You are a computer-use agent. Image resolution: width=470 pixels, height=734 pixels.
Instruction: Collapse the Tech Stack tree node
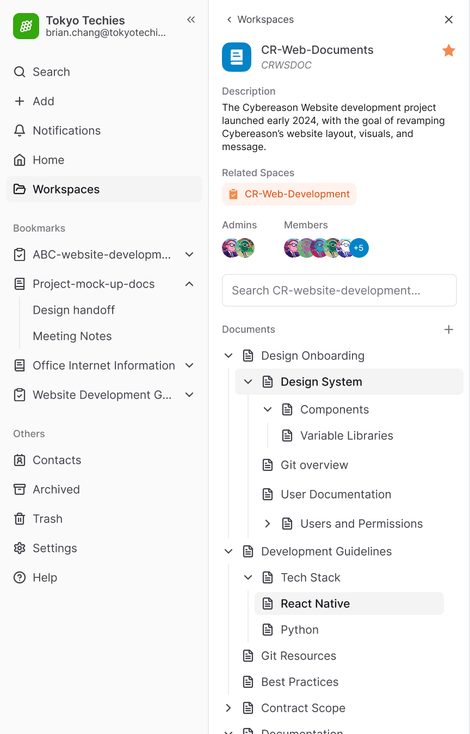click(248, 577)
